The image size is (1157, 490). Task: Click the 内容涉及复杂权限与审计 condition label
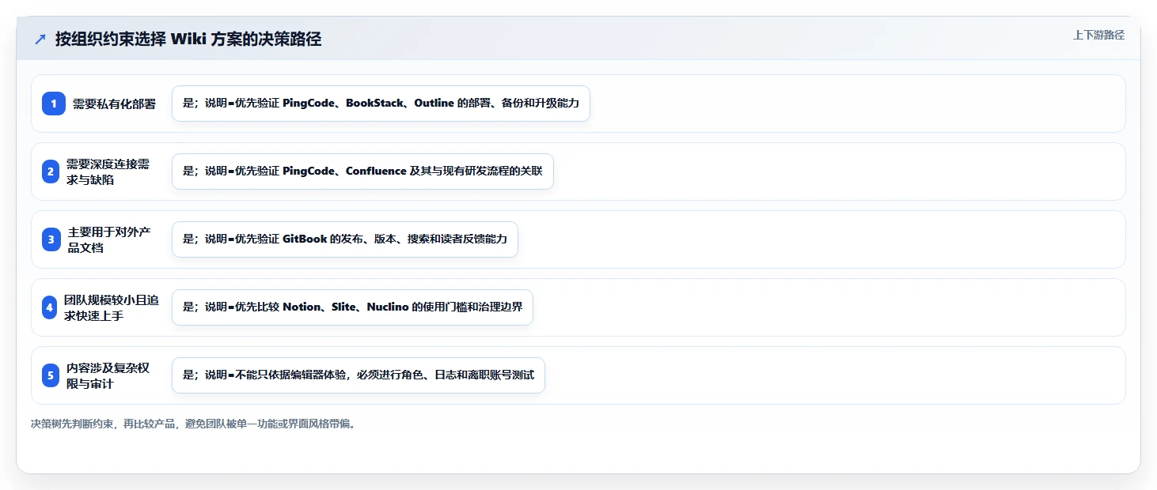(x=108, y=375)
